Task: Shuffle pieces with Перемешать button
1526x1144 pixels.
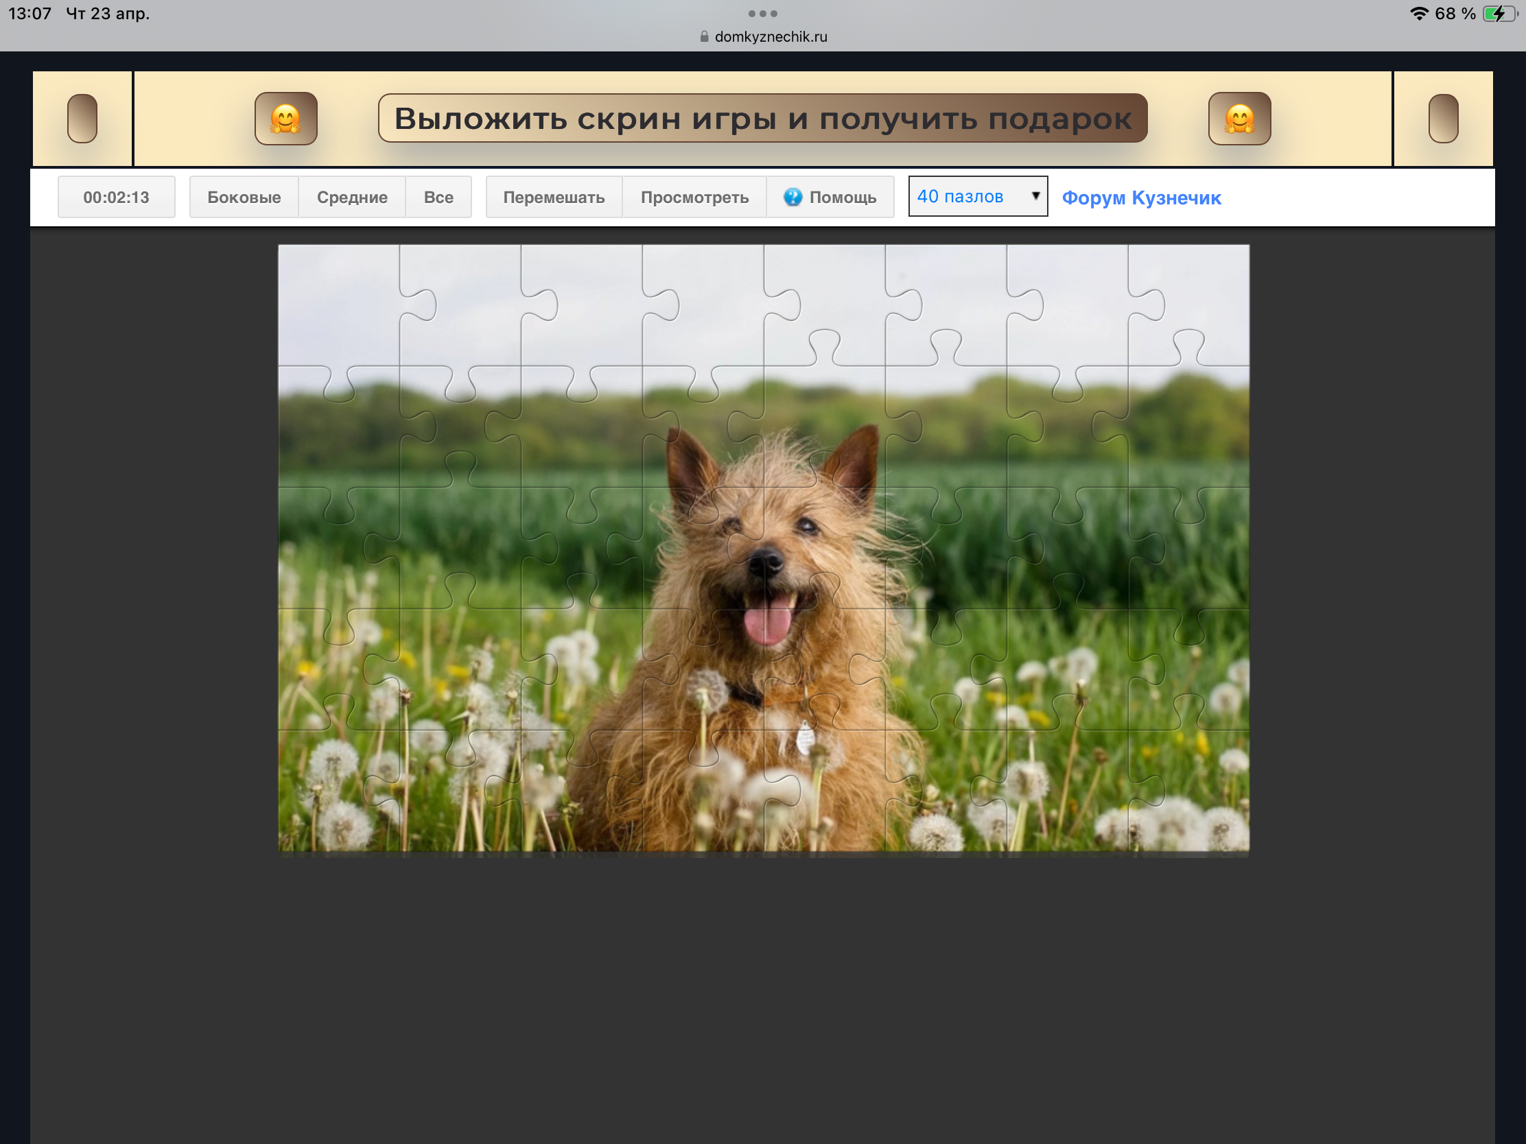Action: 553,198
